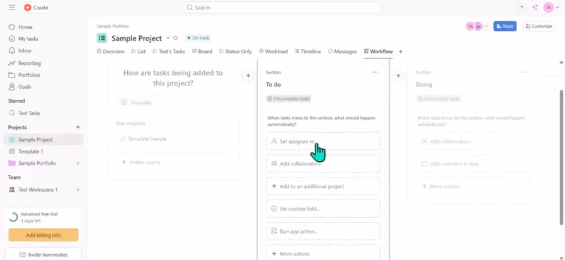Click Add comment in Doing section

coord(474,164)
